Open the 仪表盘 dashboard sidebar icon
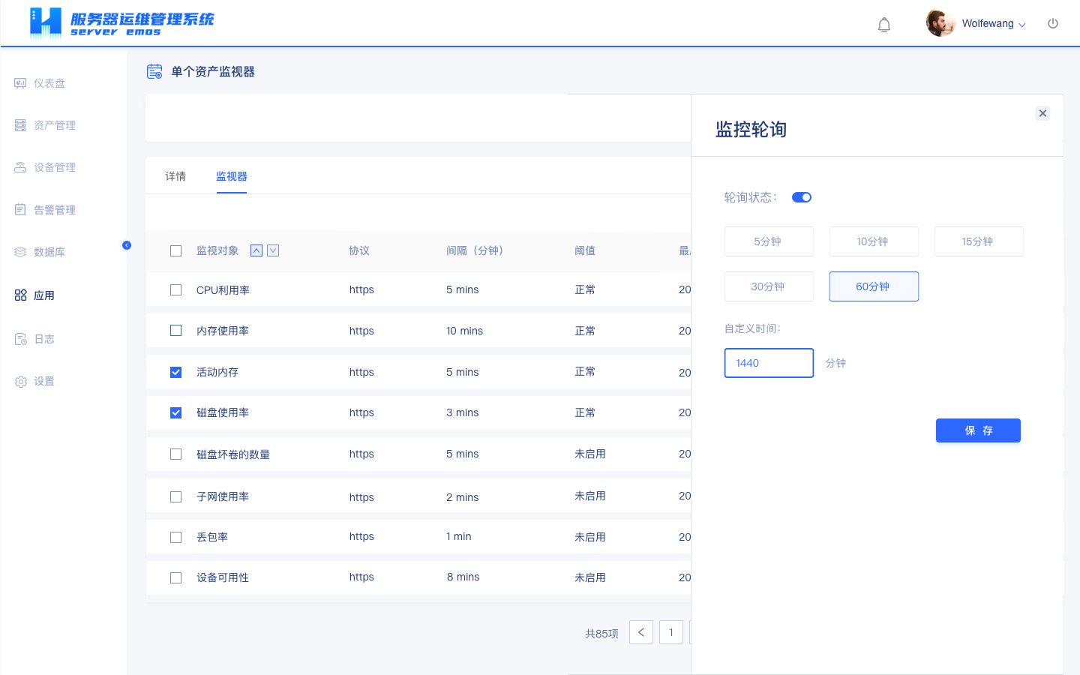1080x675 pixels. (x=20, y=83)
